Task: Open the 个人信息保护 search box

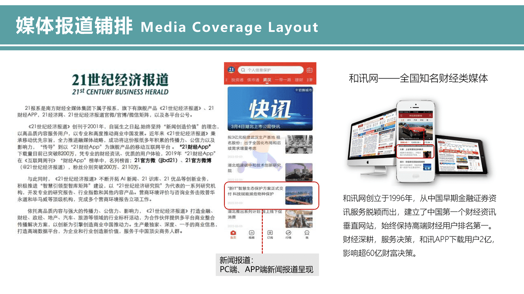Action: click(x=271, y=70)
